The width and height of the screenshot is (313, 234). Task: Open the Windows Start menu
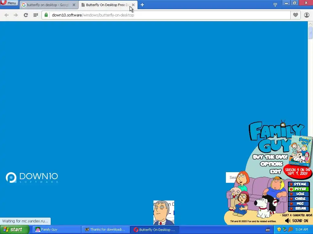[x=14, y=230]
